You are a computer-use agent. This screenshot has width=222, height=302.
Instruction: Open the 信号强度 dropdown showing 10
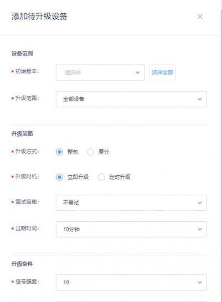(x=131, y=282)
